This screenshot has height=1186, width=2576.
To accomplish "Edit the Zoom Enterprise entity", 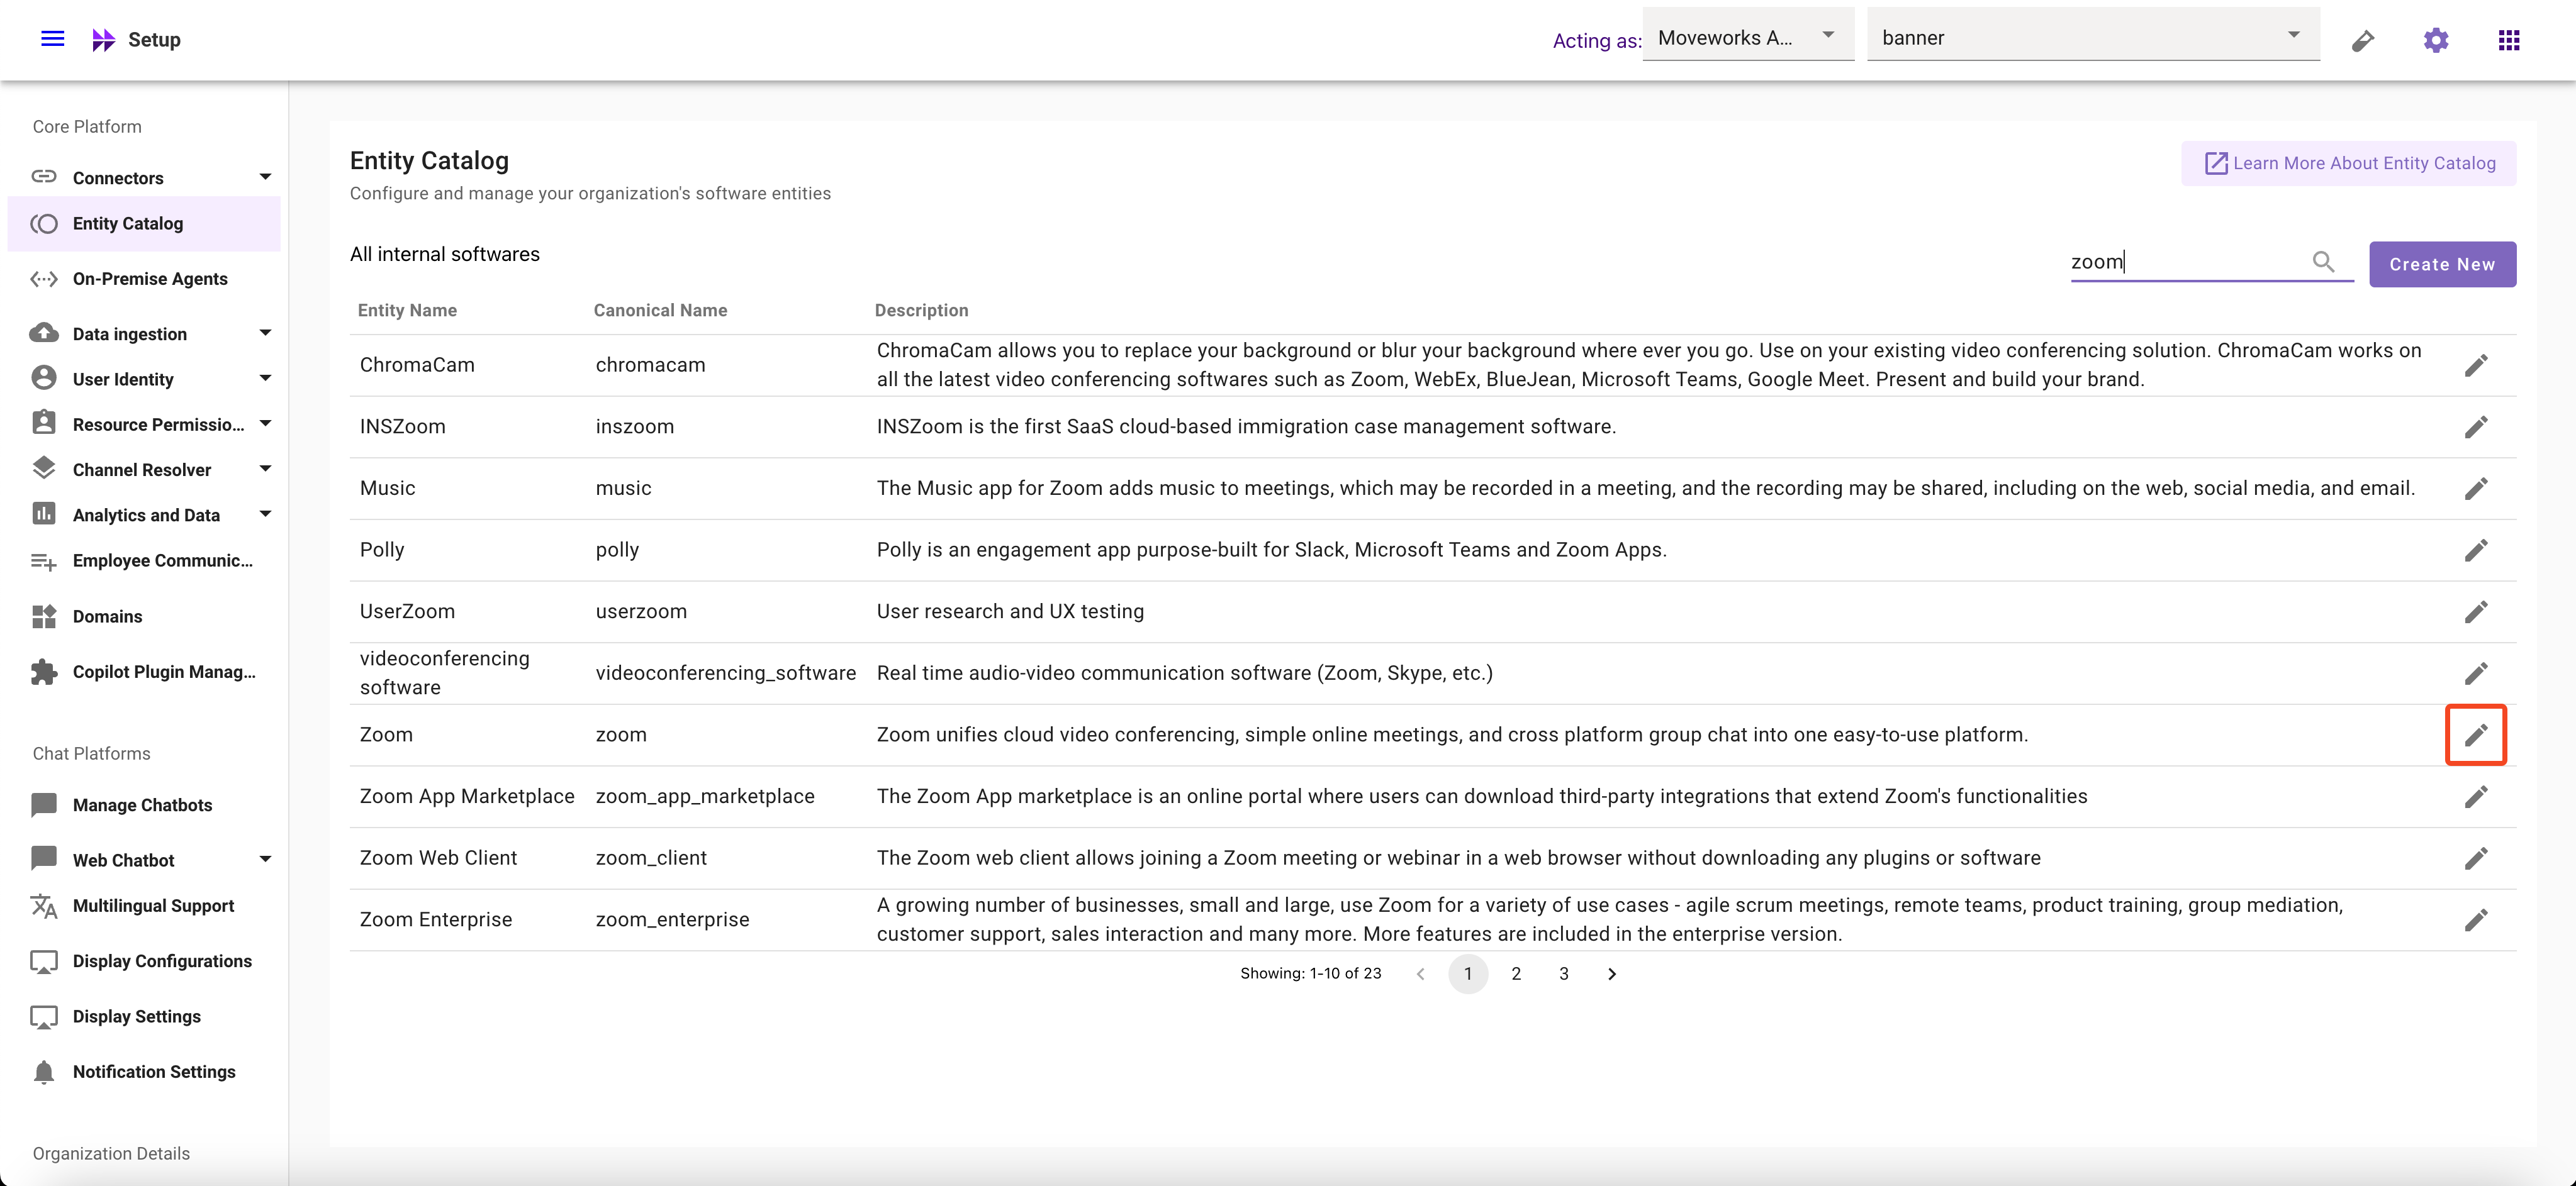I will [x=2475, y=920].
